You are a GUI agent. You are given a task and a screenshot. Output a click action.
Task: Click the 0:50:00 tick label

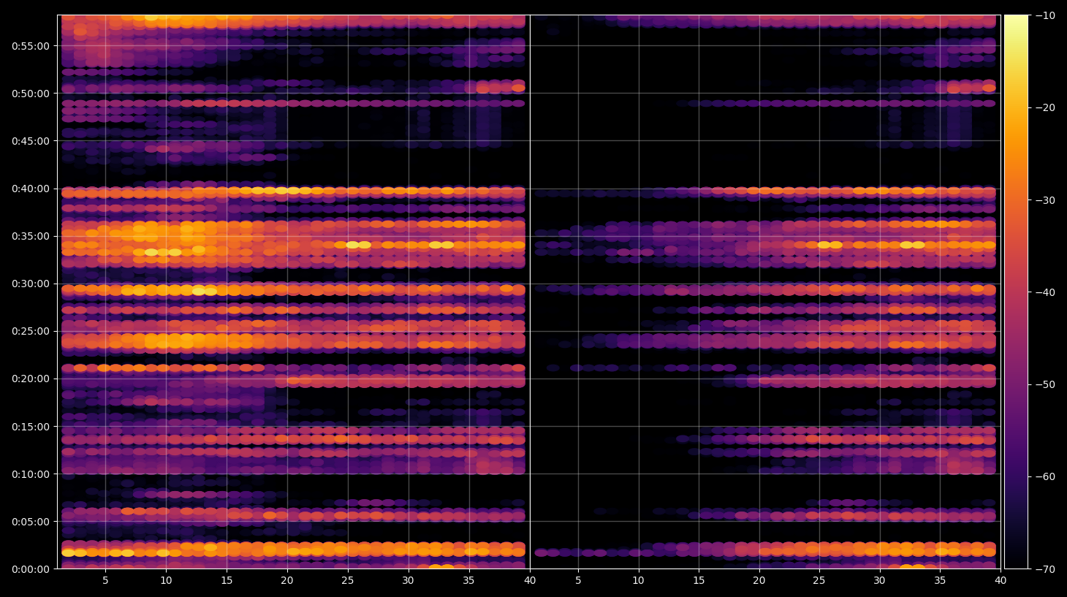tap(31, 94)
